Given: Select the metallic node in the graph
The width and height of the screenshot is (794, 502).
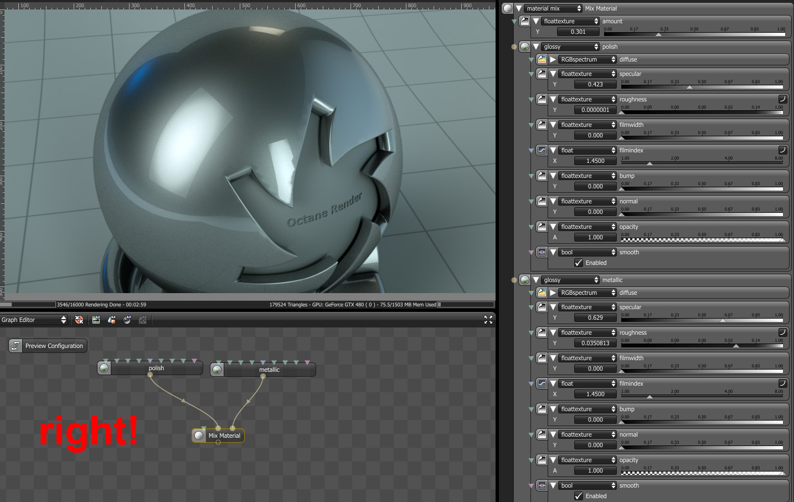Looking at the screenshot, I should click(263, 370).
